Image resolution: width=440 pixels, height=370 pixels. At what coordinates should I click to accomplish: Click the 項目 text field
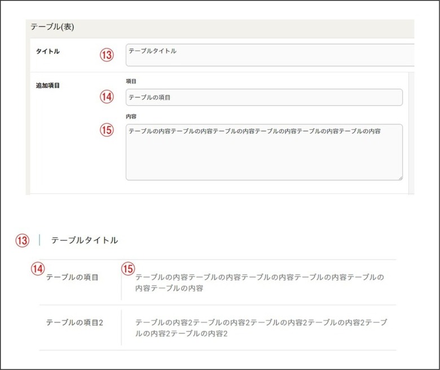264,98
